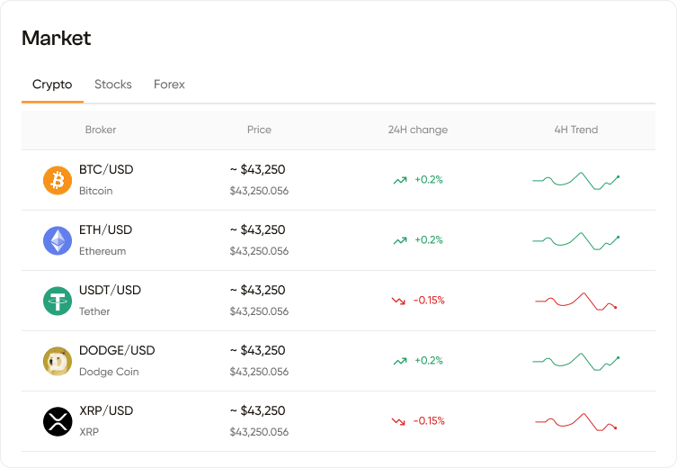Screen dimensions: 677x468
Task: Click $43,250.056 exact price in Dodge Coin row
Action: coord(259,372)
